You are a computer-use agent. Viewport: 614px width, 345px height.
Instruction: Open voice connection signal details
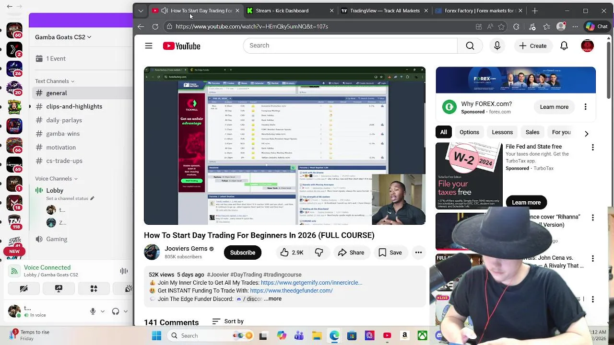pyautogui.click(x=14, y=271)
